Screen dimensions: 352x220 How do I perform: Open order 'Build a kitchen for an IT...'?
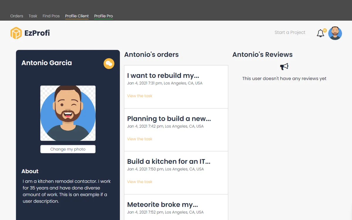coord(169,162)
